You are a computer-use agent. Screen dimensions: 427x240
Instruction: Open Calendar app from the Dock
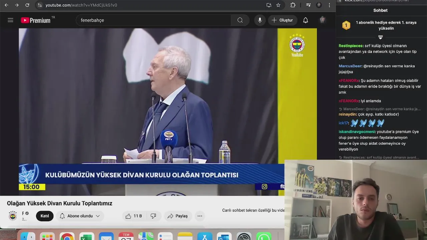pos(126,236)
